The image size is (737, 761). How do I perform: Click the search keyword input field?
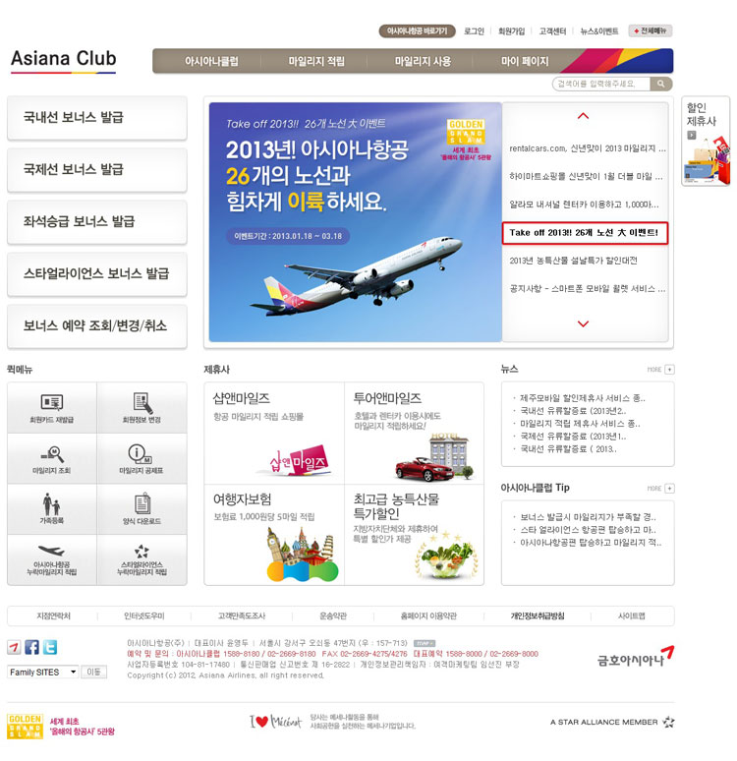[601, 84]
